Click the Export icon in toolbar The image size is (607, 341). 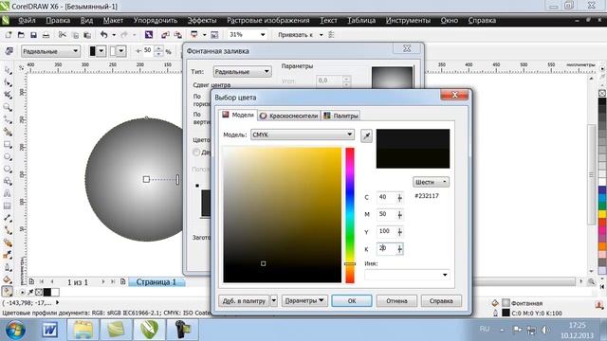[177, 35]
